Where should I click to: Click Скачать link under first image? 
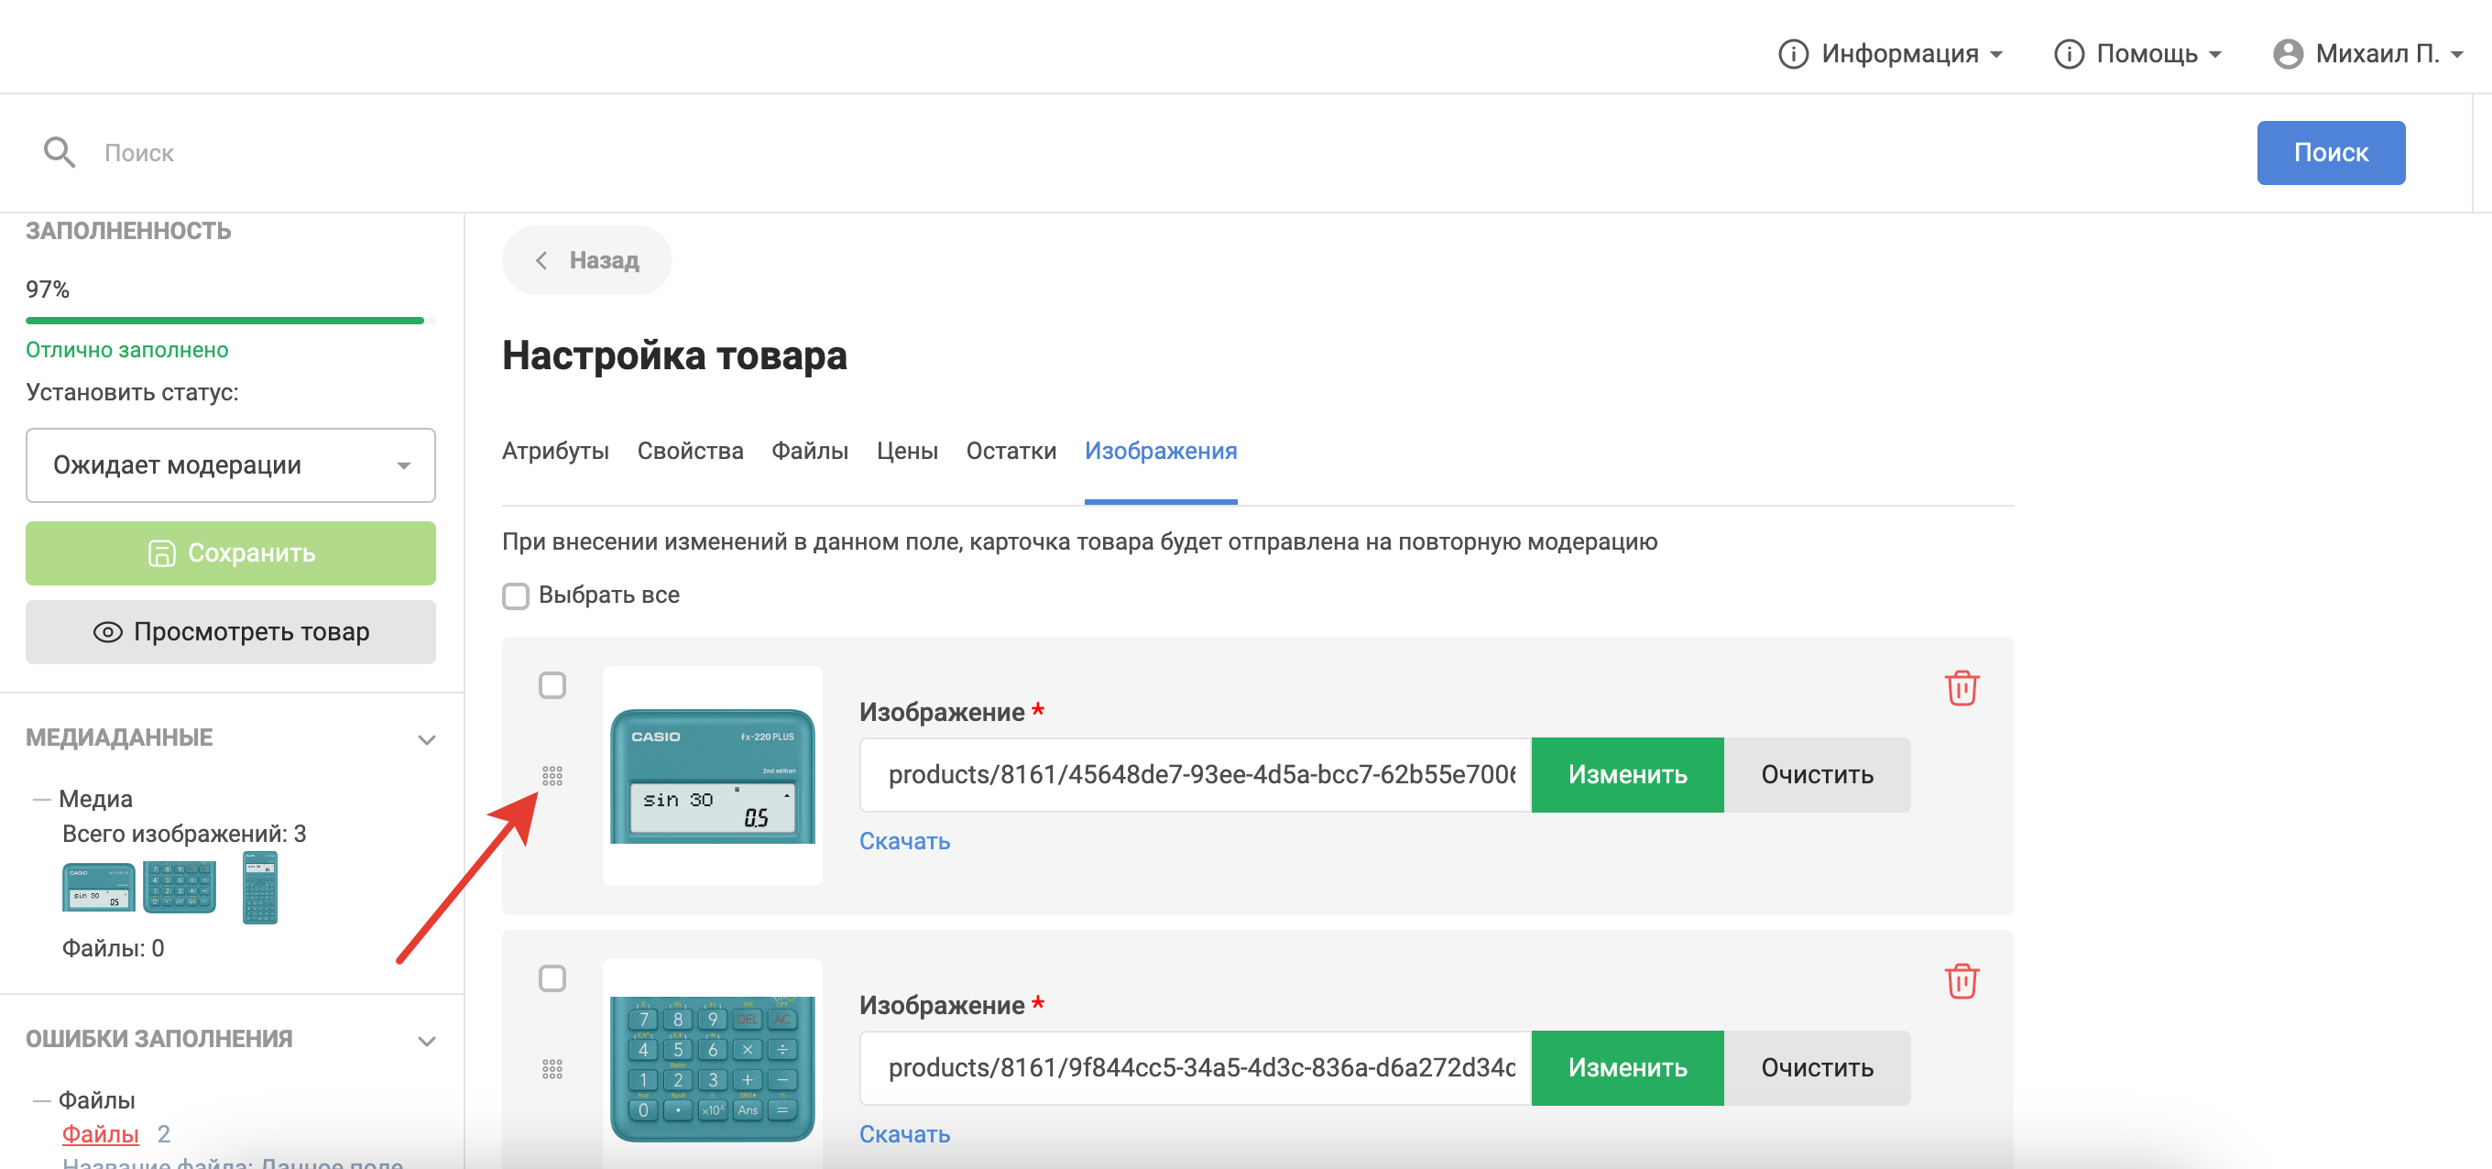pyautogui.click(x=903, y=841)
